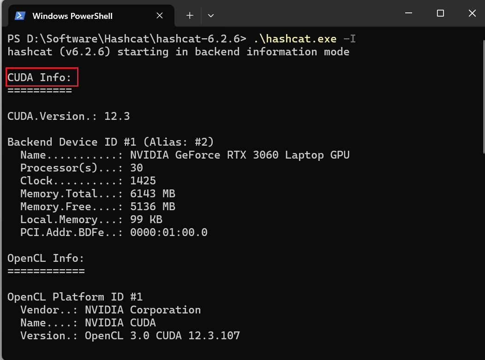Click the .\hashcat.exe command text
This screenshot has width=485, height=360.
[295, 39]
